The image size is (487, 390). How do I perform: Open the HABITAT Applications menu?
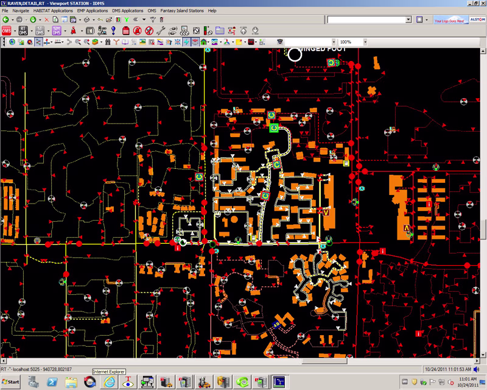53,10
